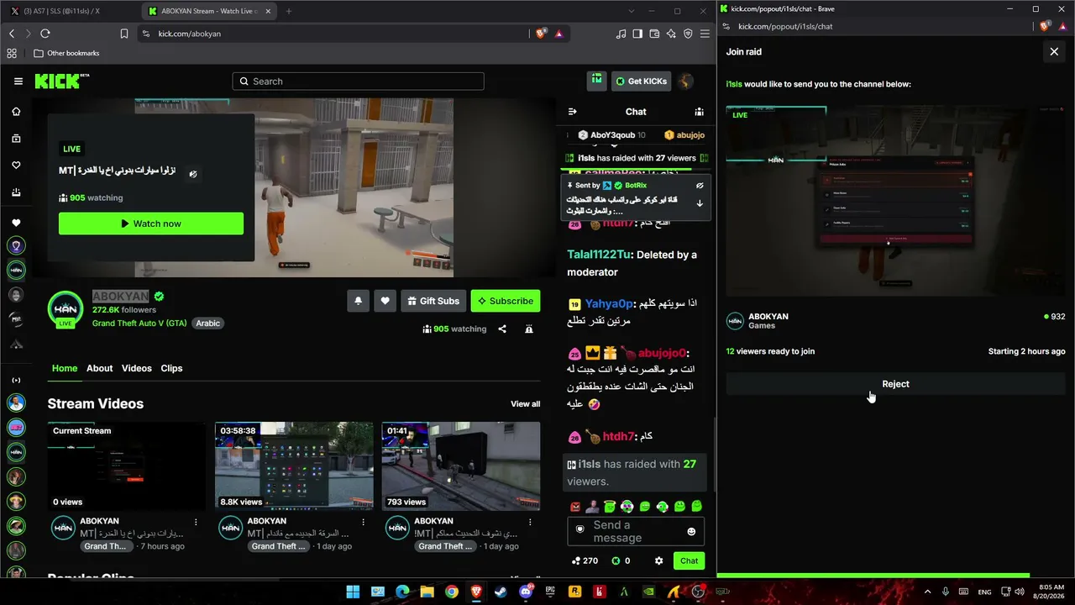Click the notification bell for ABOKYAN
Viewport: 1075px width, 605px height.
(x=358, y=301)
